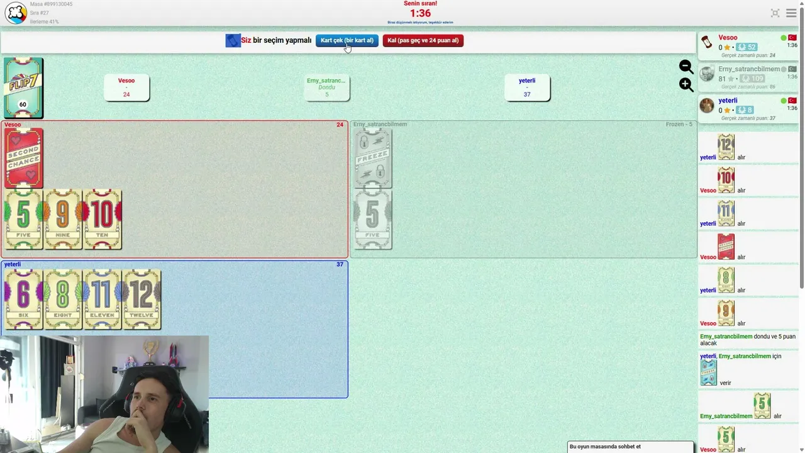The image size is (805, 453).
Task: Click the Eleven card in yeterli's hand
Action: tap(103, 299)
